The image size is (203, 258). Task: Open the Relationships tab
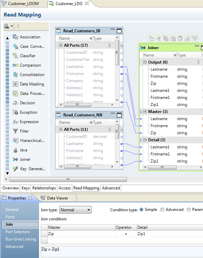pos(44,188)
